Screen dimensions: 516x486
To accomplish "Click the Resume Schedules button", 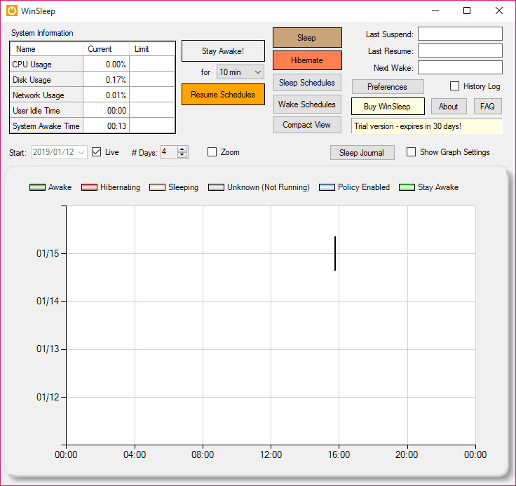I will click(x=223, y=95).
